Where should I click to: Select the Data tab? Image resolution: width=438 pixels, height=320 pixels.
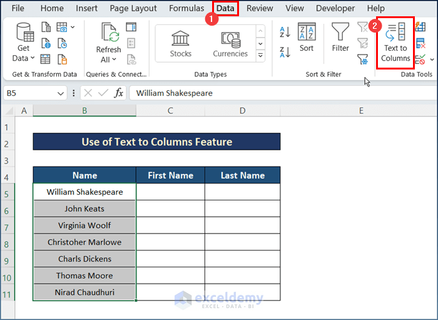pos(225,8)
